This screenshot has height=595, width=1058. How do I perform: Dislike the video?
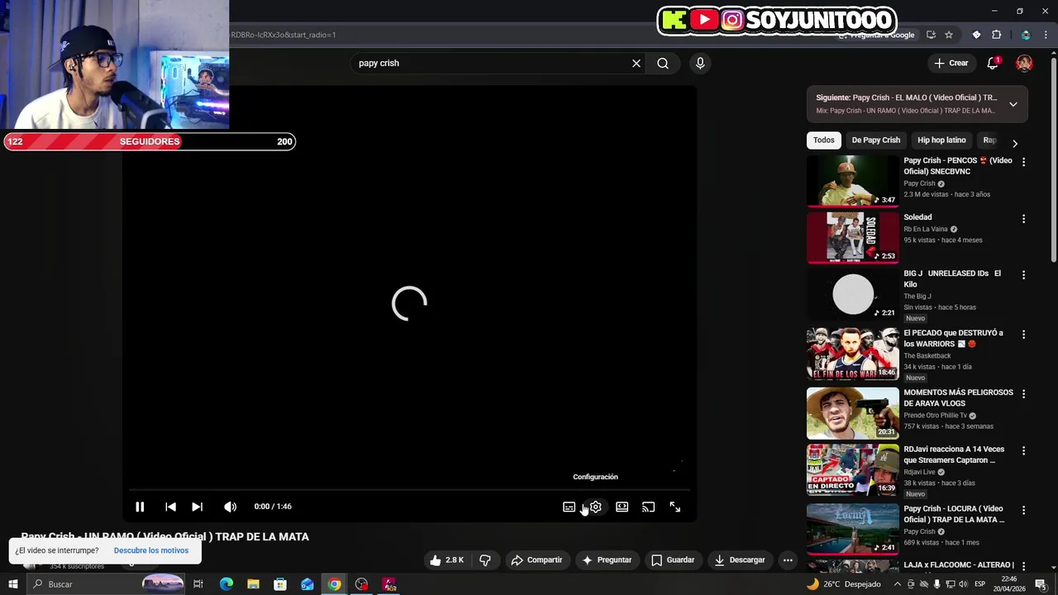(485, 560)
